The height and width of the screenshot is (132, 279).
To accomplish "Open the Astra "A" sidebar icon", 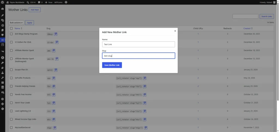I will [x=2, y=58].
